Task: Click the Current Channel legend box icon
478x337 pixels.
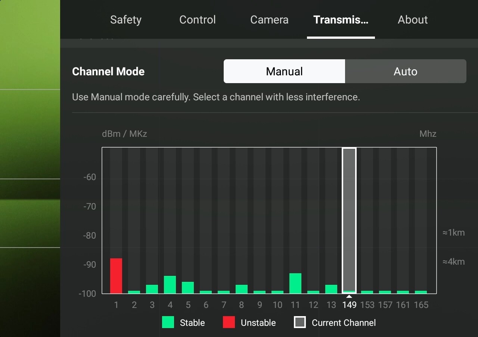Action: pyautogui.click(x=300, y=322)
